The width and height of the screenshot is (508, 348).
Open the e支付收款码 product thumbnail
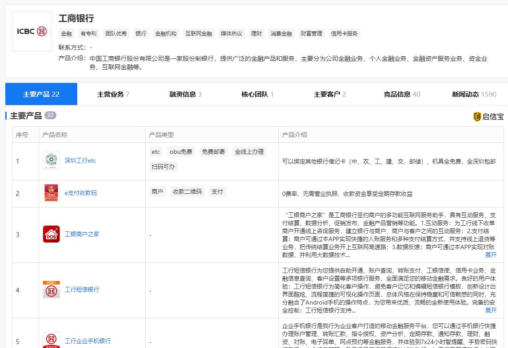click(52, 193)
